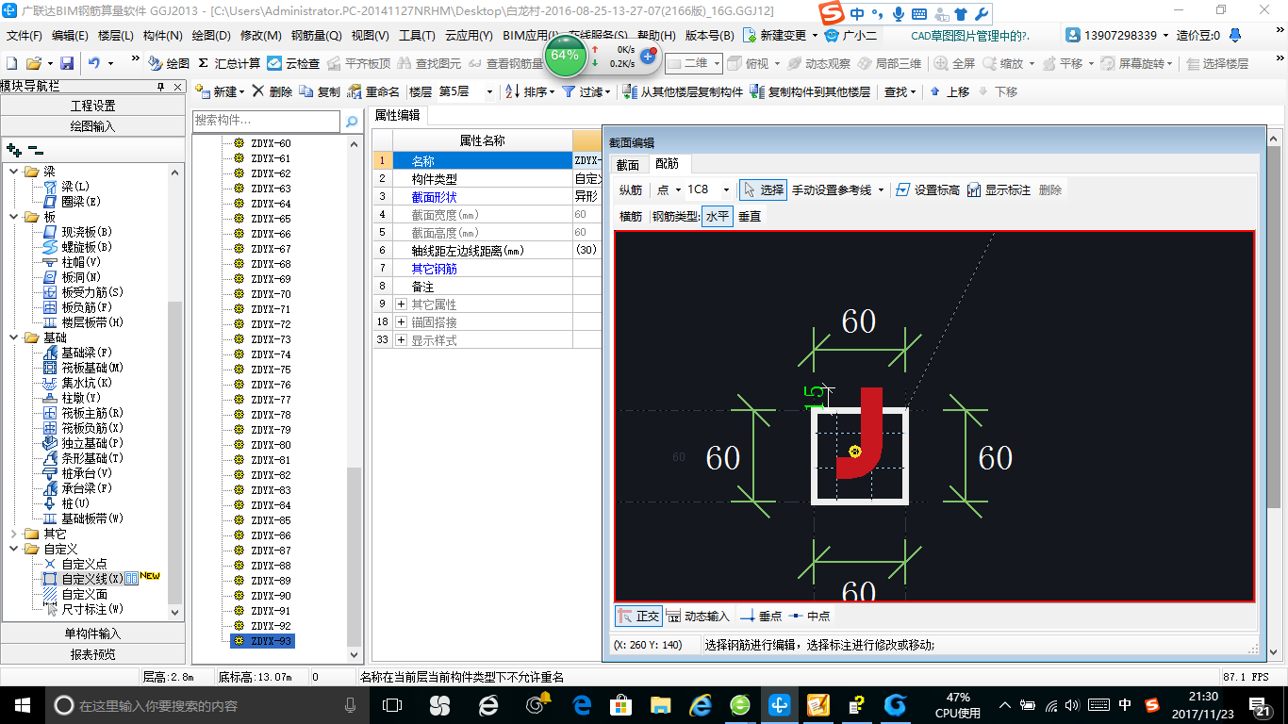
Task: Click the new file icon in toolbar
Action: point(11,63)
